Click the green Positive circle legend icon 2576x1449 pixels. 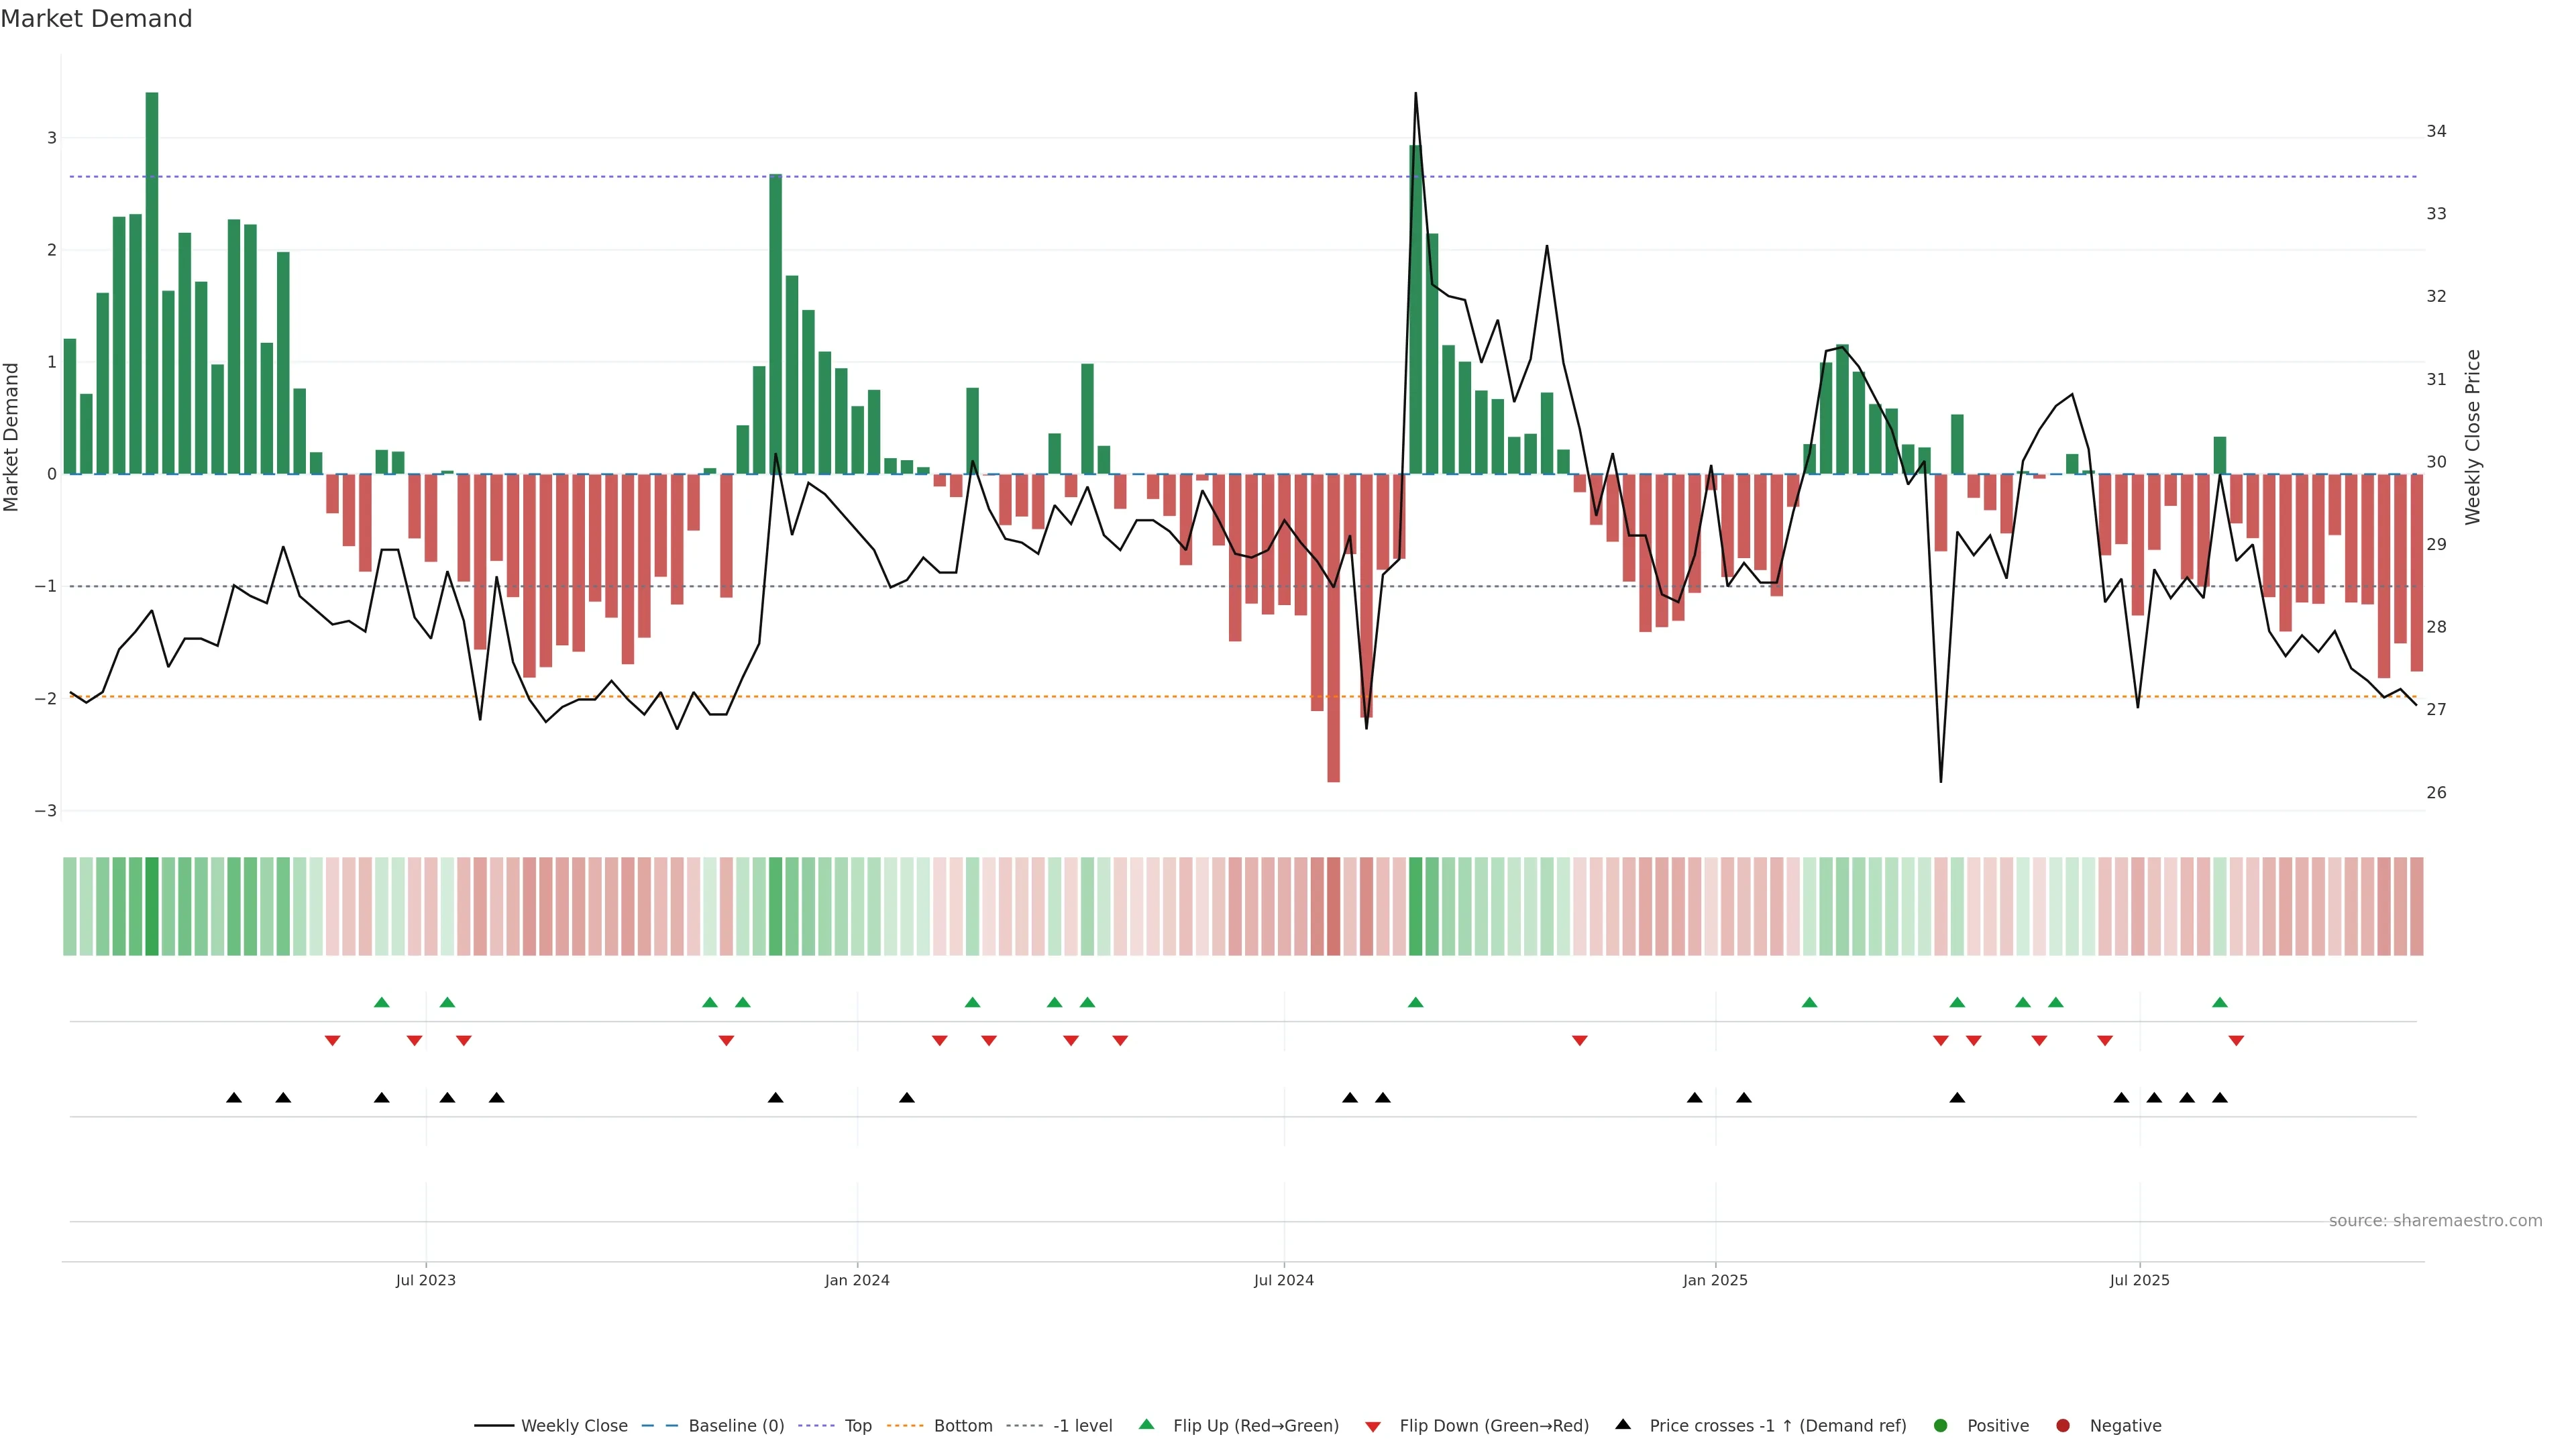pos(1941,1425)
